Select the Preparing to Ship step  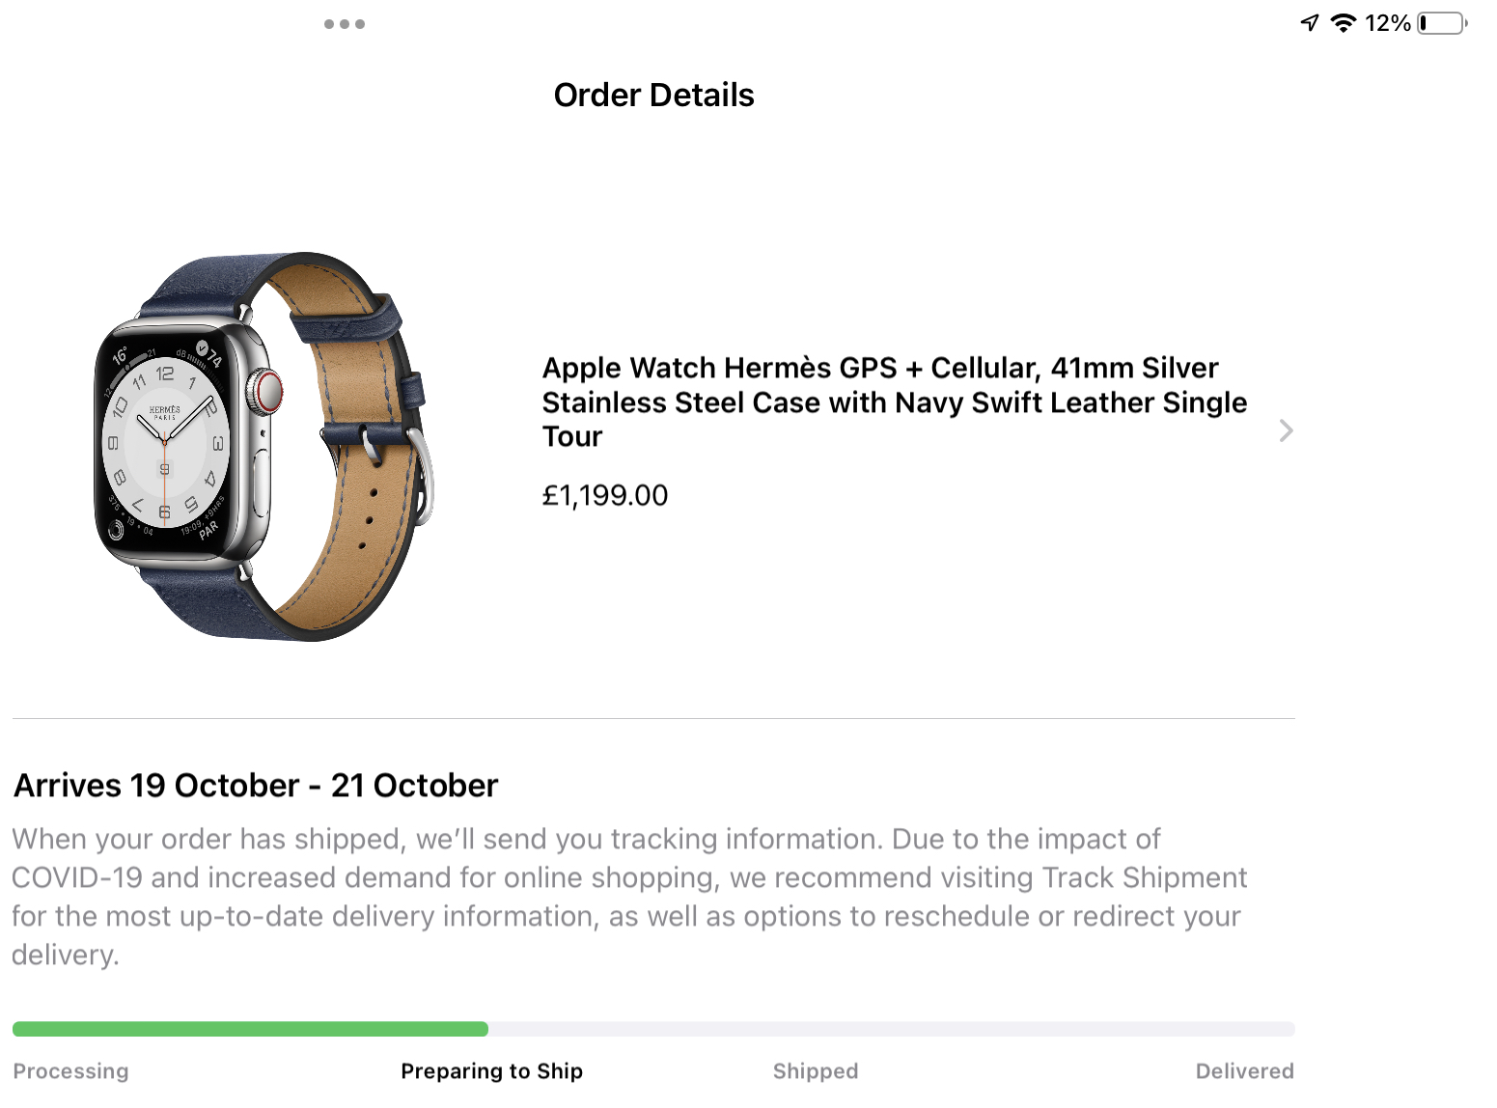coord(491,1071)
